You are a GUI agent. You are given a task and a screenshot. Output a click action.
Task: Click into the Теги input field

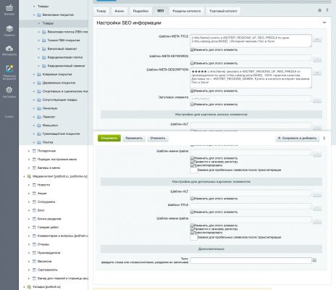coord(251,260)
